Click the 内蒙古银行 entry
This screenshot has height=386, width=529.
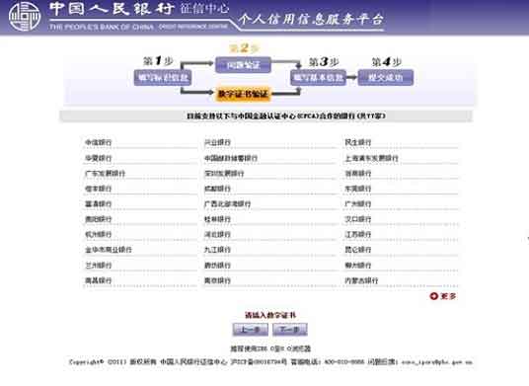coord(361,280)
